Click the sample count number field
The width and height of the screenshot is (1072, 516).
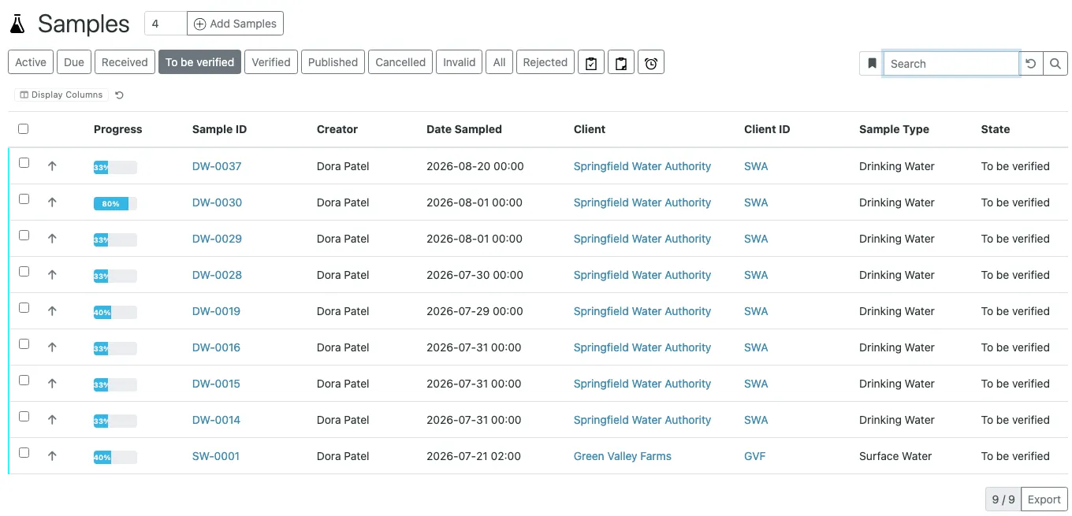tap(166, 24)
